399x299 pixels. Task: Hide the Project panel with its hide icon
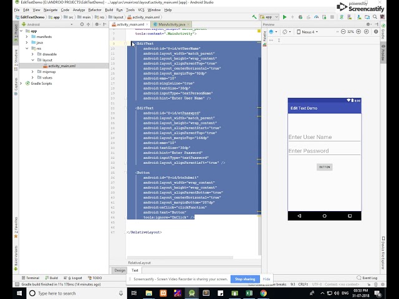pos(105,24)
